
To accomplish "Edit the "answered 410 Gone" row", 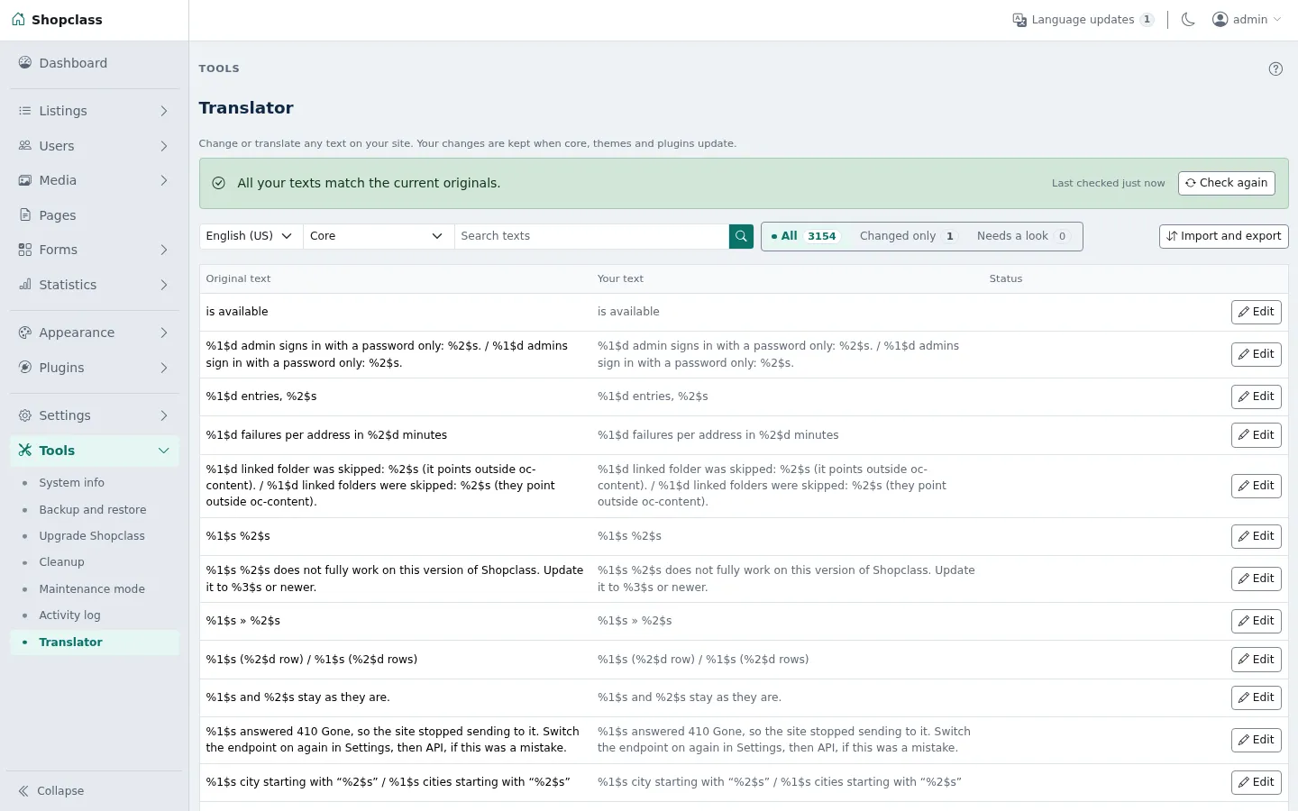I will tap(1256, 740).
